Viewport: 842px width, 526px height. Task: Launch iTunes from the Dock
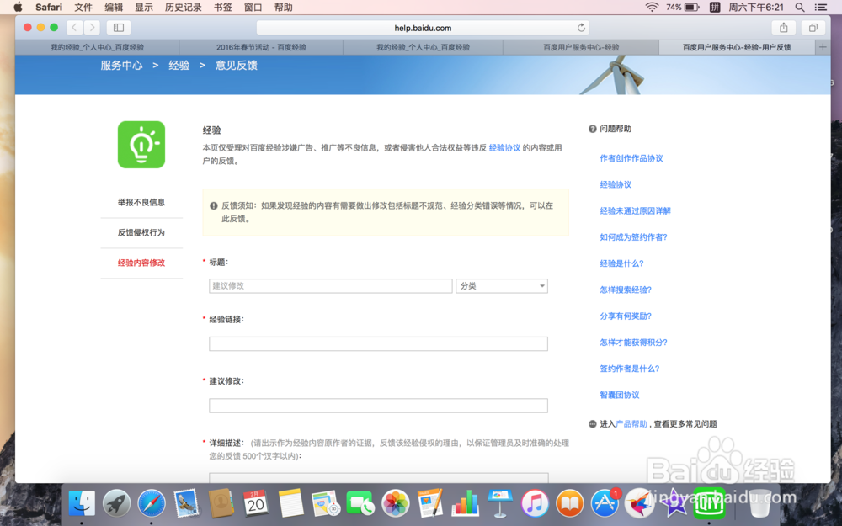point(534,502)
